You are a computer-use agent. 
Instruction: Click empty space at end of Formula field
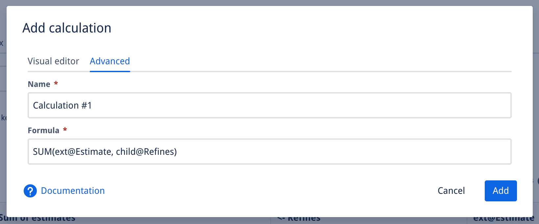pyautogui.click(x=395, y=152)
